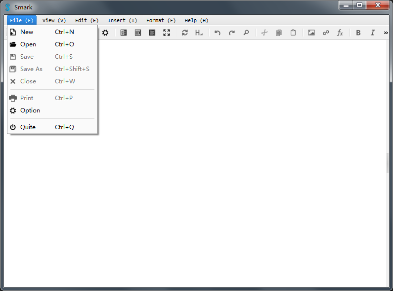Insert a hyperlink using the chain icon

tap(326, 33)
